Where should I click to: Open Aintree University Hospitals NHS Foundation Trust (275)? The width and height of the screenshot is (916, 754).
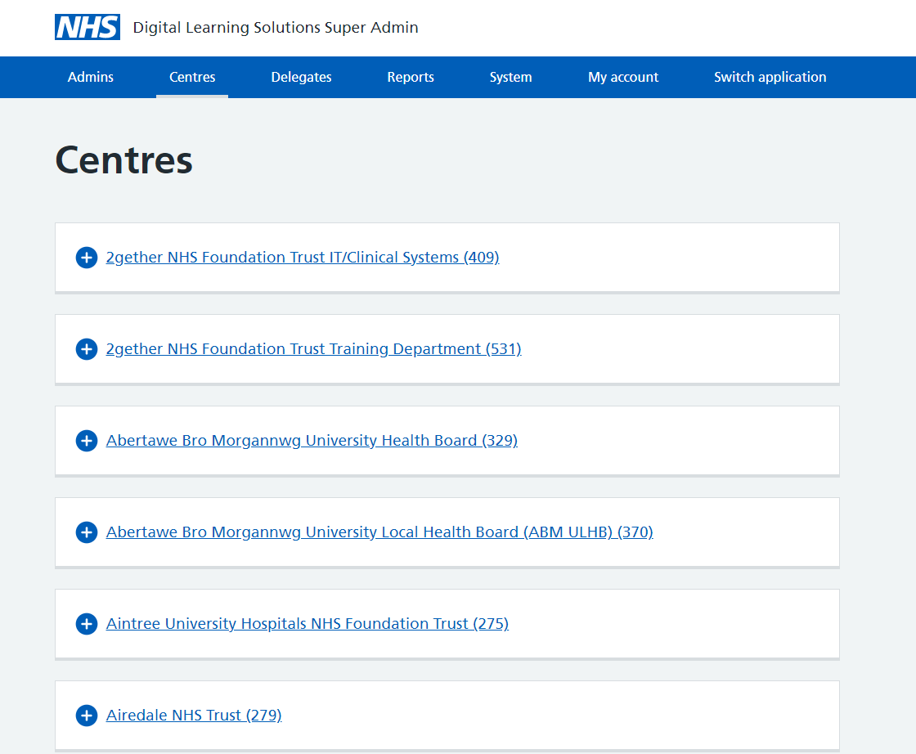click(308, 624)
